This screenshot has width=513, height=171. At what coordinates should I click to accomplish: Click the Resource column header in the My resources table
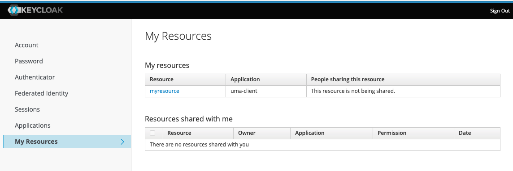click(x=186, y=79)
